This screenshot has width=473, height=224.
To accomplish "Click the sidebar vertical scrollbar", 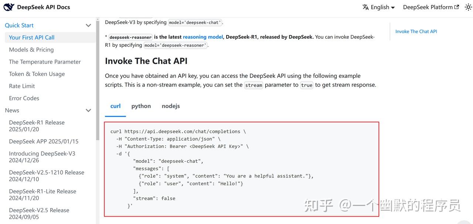I will pyautogui.click(x=98, y=81).
